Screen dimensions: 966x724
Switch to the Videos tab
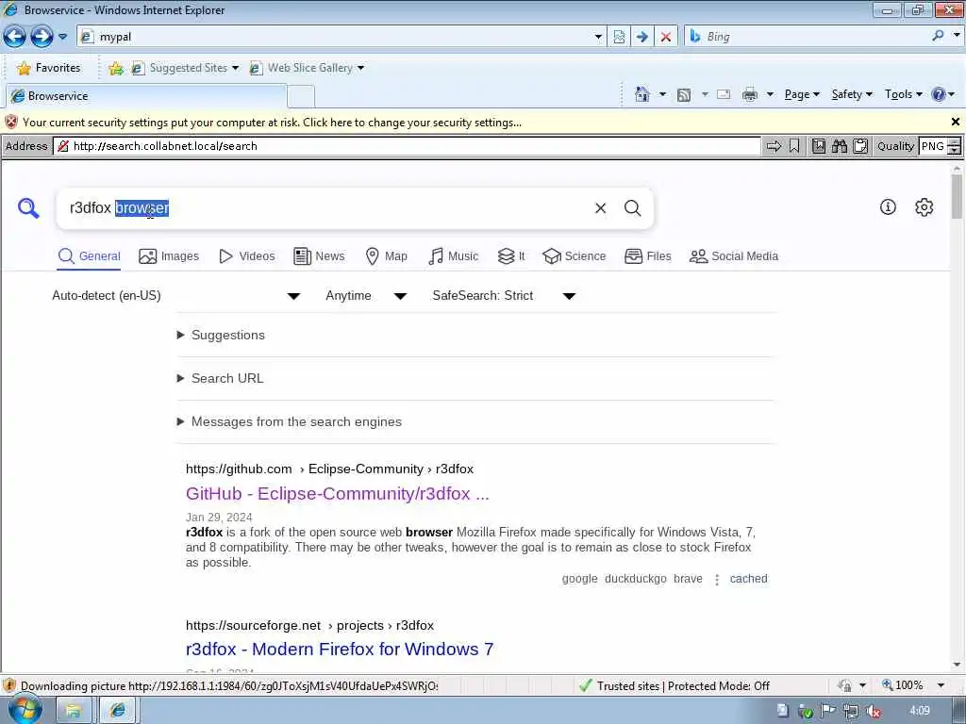pyautogui.click(x=247, y=256)
